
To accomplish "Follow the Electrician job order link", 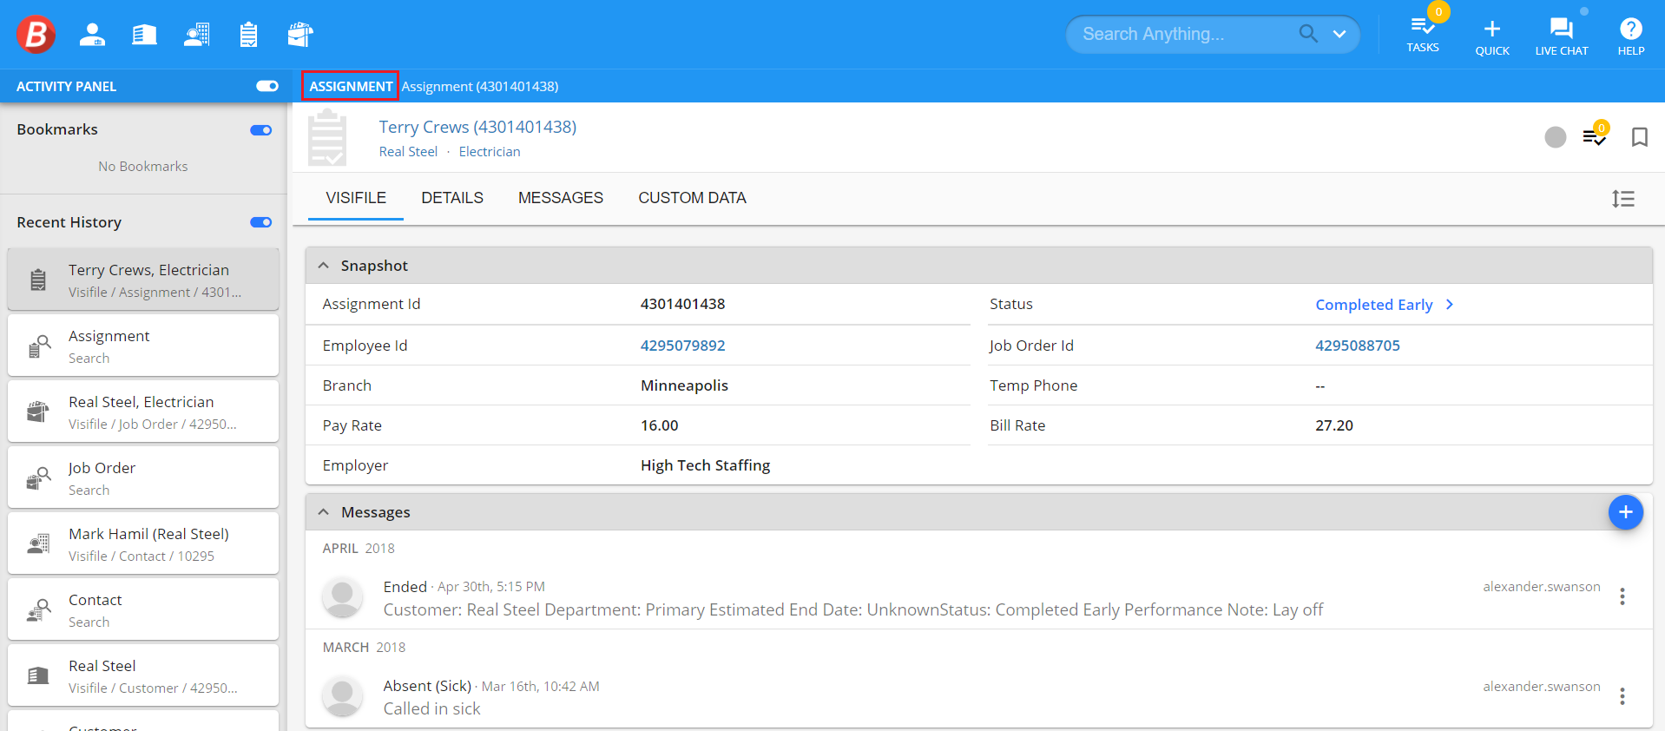I will [490, 151].
